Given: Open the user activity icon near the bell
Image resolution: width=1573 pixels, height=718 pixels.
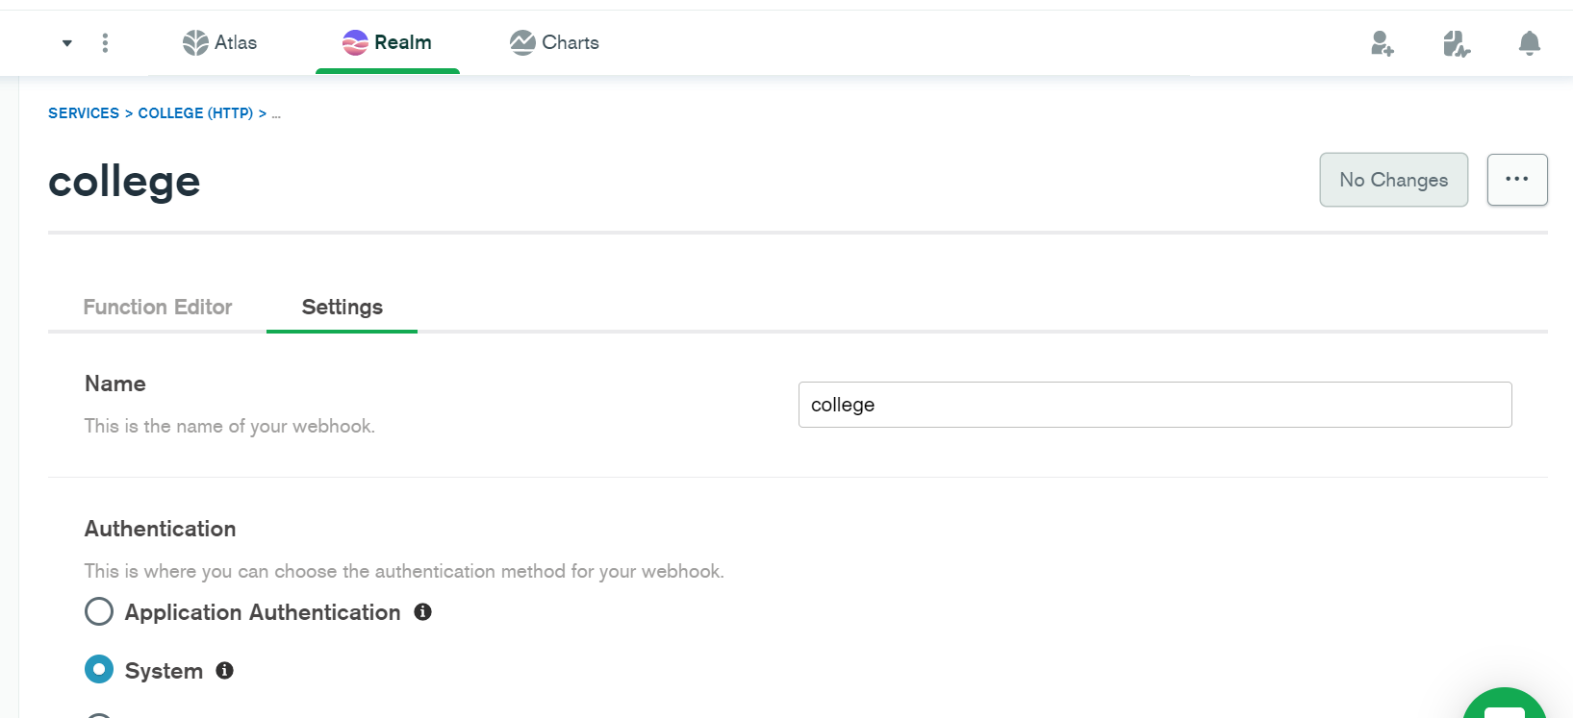Looking at the screenshot, I should point(1456,43).
